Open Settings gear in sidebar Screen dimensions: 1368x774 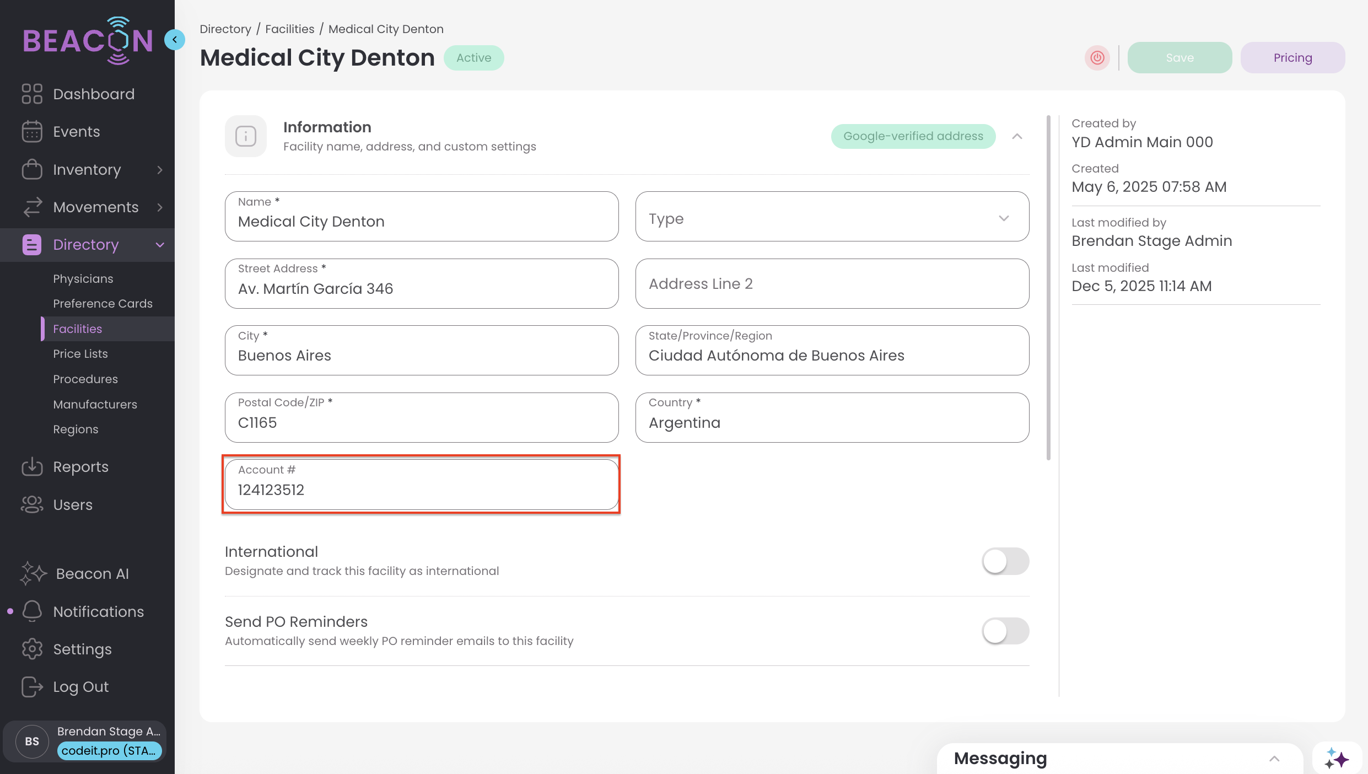click(x=32, y=649)
